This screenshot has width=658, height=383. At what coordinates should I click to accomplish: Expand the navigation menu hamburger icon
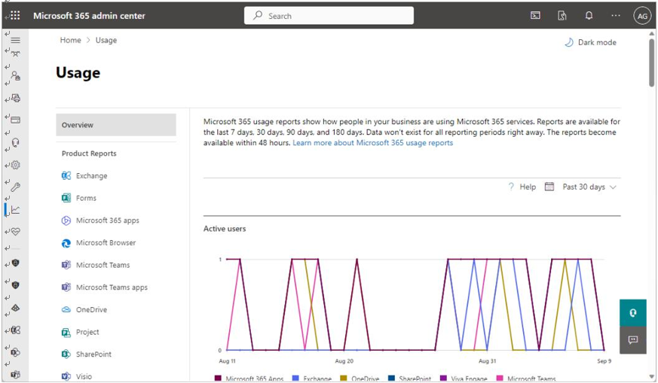click(16, 40)
